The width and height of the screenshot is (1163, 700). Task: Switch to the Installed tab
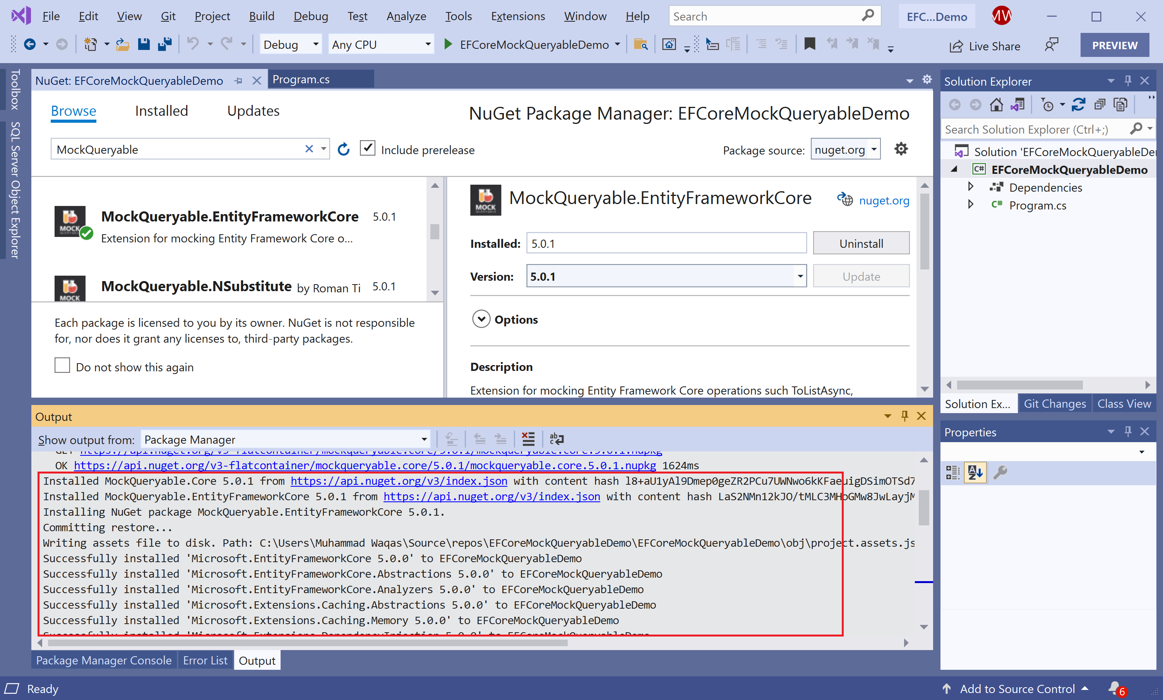[x=161, y=111]
